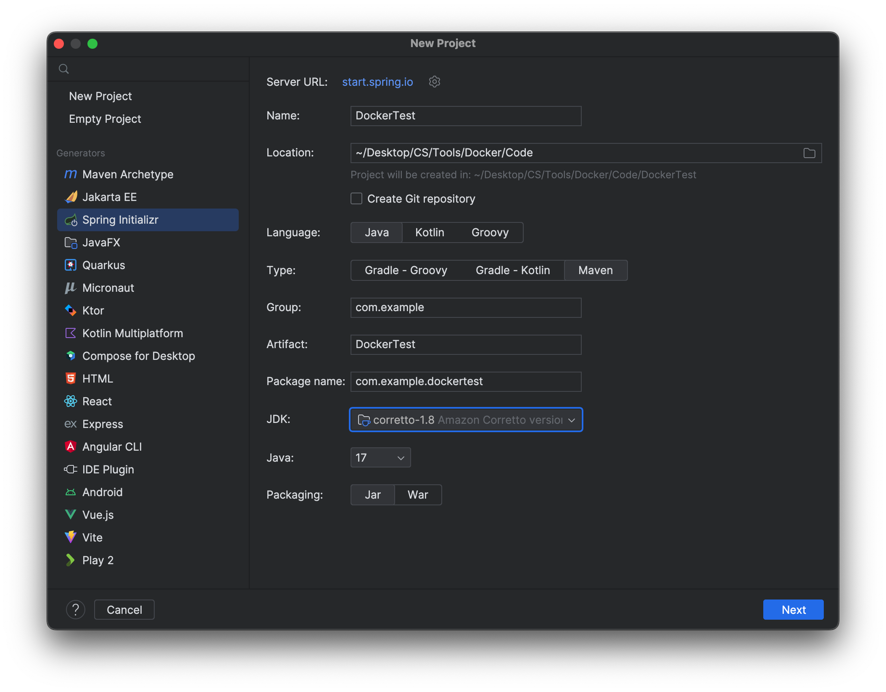
Task: Click the Express generator label
Action: pos(103,424)
